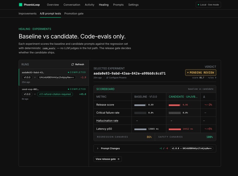Click the refresh circular arrows icon
238x176 pixels.
[73, 65]
